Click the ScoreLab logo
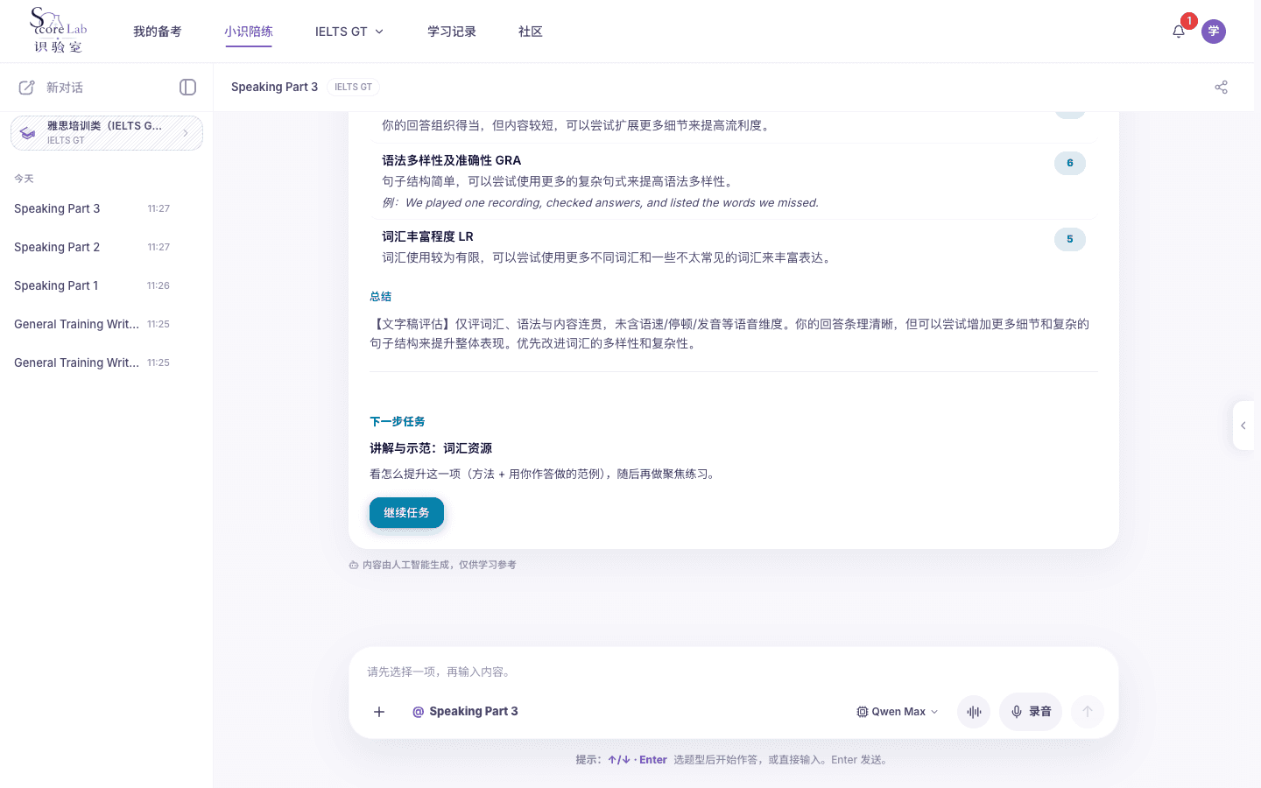The height and width of the screenshot is (788, 1261). coord(59,31)
